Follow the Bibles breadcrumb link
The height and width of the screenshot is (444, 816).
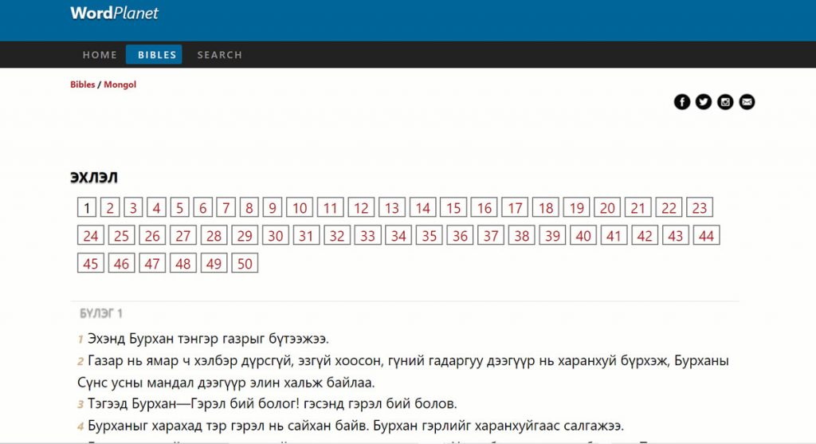click(82, 84)
